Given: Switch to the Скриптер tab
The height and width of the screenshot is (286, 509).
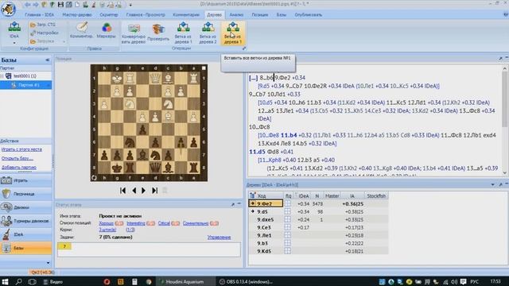Looking at the screenshot, I should (x=109, y=14).
